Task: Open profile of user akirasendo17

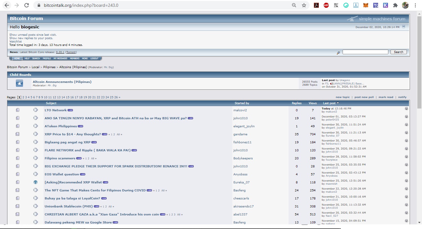Action: pos(243,207)
